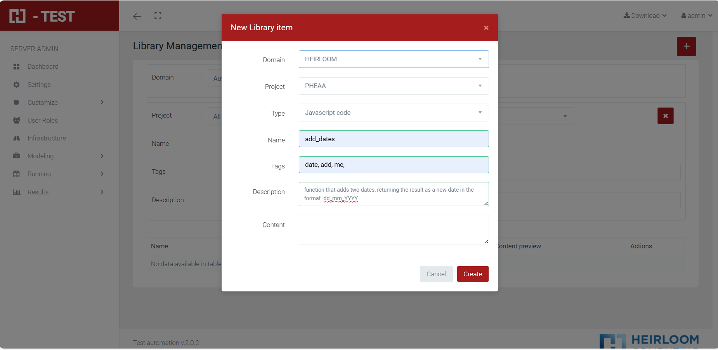Click the red plus add button
Viewport: 718px width, 350px height.
coord(686,47)
